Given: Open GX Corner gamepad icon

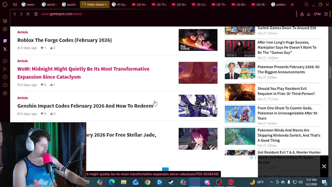Looking at the screenshot, I should (x=15, y=4).
